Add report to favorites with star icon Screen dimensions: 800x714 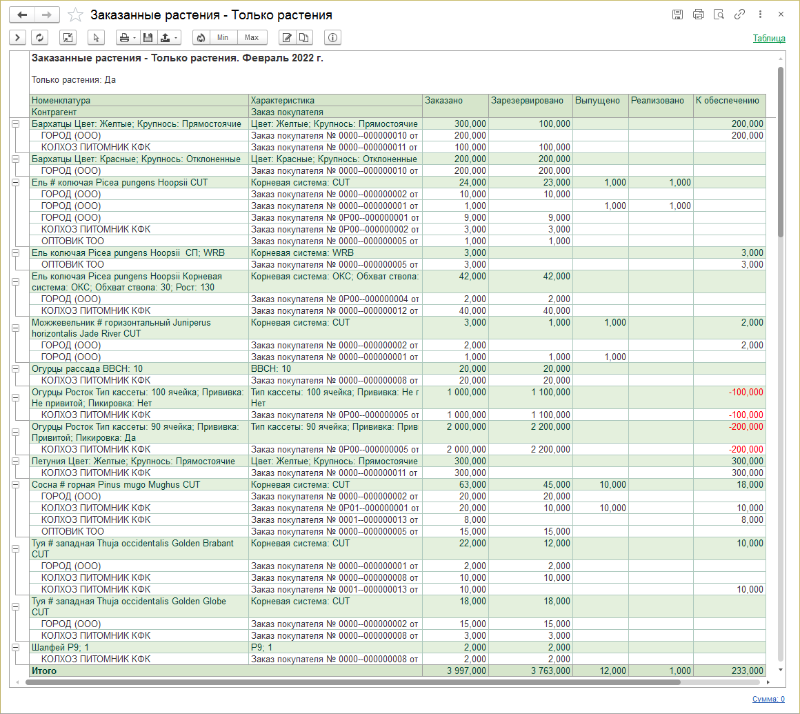click(76, 15)
